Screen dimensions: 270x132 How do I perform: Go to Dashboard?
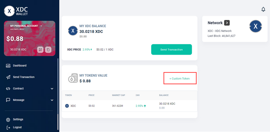coord(20,66)
